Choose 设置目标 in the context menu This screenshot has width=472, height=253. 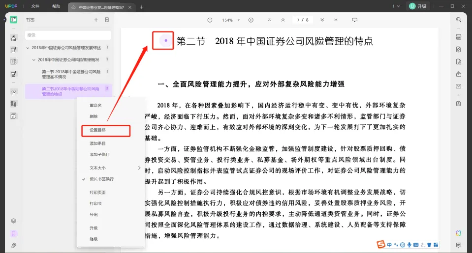click(x=106, y=131)
